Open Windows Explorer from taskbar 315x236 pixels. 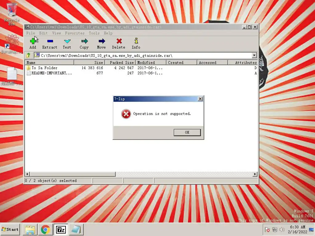click(30, 230)
